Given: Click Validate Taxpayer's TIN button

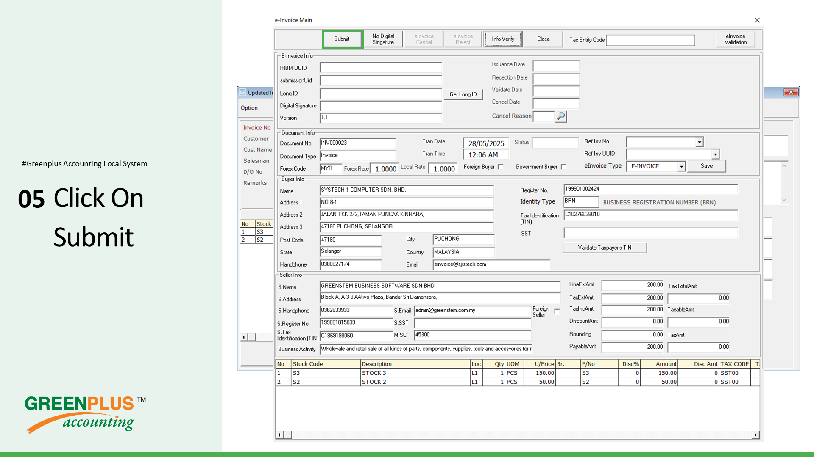Looking at the screenshot, I should [x=605, y=248].
